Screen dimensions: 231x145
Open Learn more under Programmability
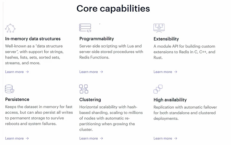coord(91,72)
